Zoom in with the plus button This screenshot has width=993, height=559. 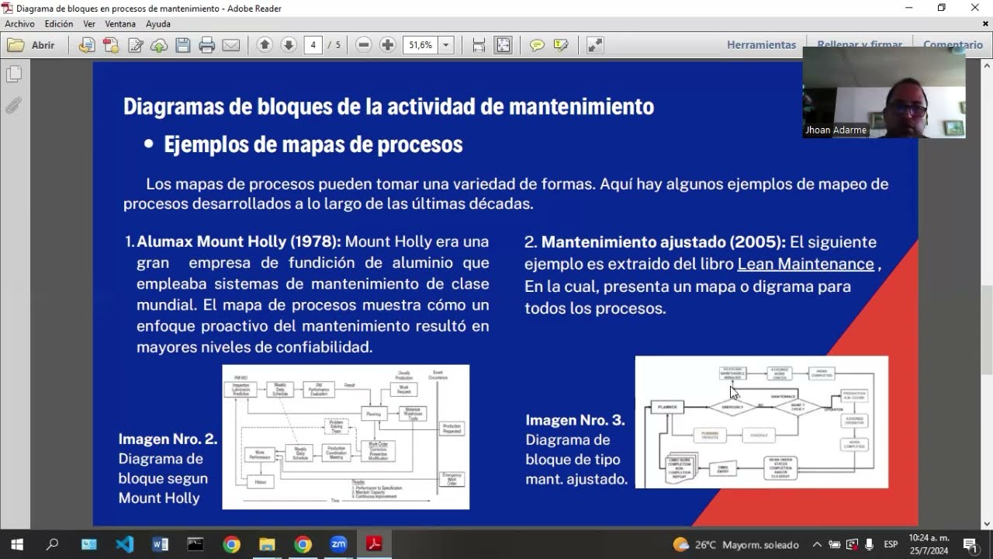click(x=388, y=45)
